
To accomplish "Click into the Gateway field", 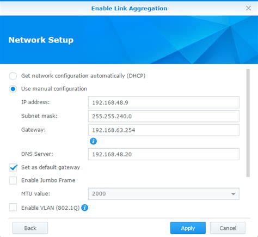I will pos(164,130).
